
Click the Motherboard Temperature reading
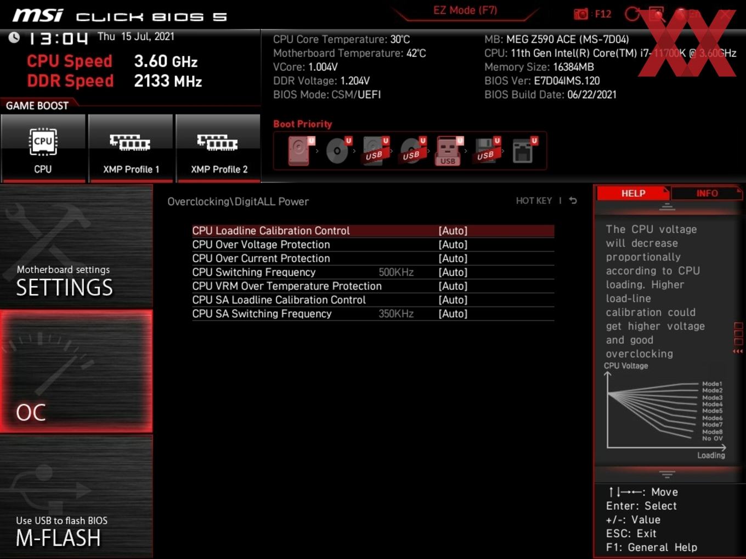click(x=349, y=53)
